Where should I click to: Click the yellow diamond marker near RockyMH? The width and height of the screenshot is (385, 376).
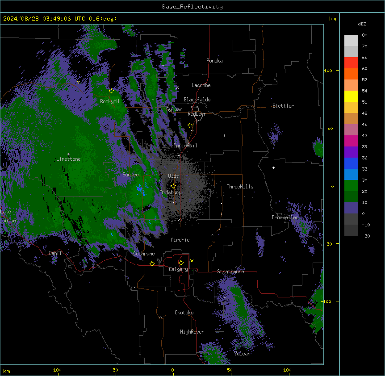[111, 91]
